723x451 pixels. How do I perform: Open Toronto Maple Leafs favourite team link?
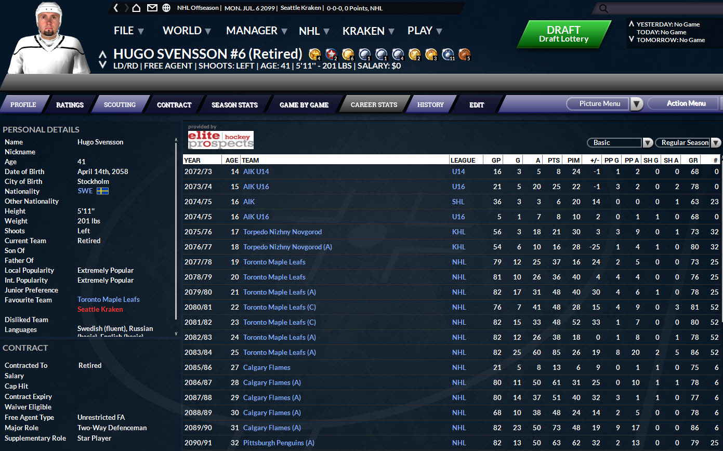pos(109,299)
